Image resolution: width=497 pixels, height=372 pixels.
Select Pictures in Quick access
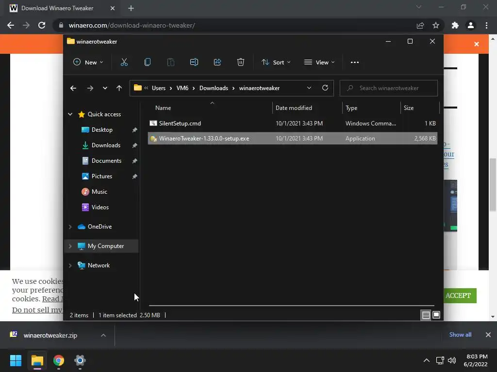[x=102, y=176]
